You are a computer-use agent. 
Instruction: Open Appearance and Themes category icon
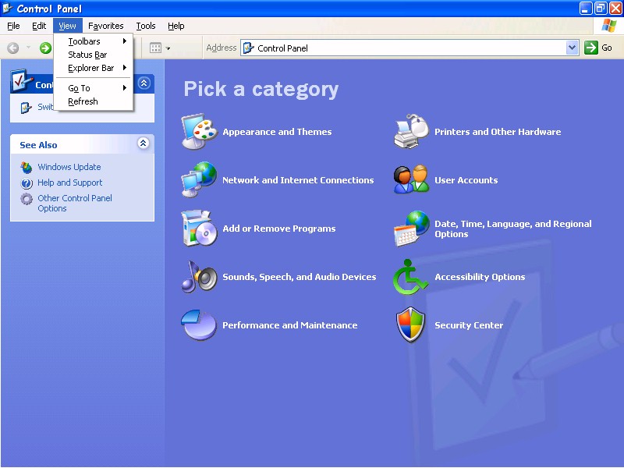tap(200, 131)
